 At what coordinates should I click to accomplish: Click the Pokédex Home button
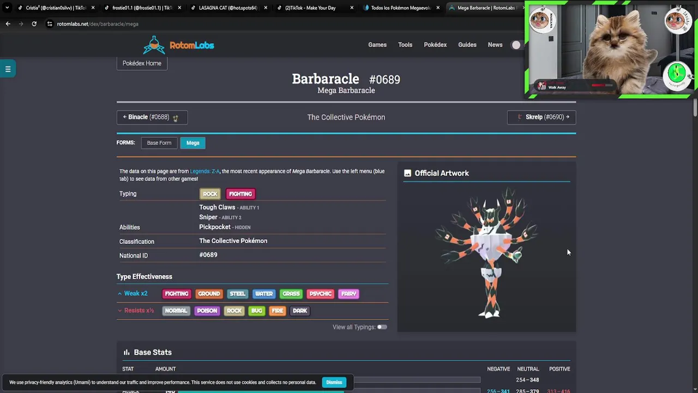pyautogui.click(x=142, y=63)
